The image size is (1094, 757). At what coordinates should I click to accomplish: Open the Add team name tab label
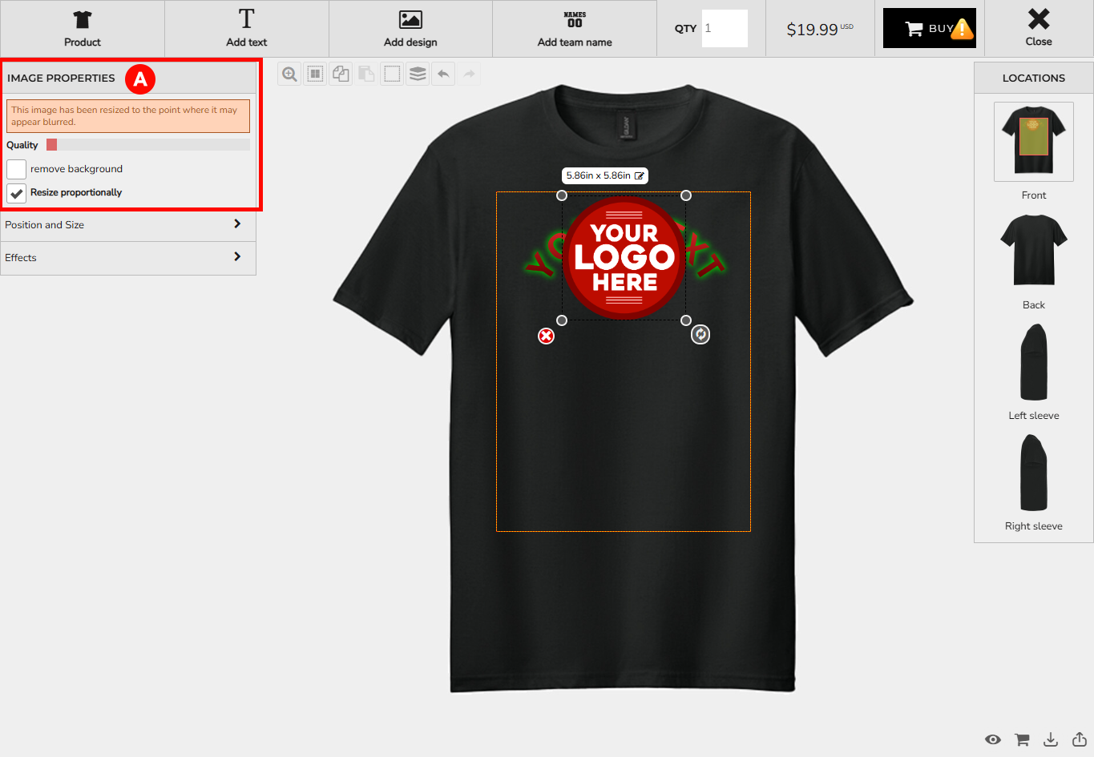575,42
